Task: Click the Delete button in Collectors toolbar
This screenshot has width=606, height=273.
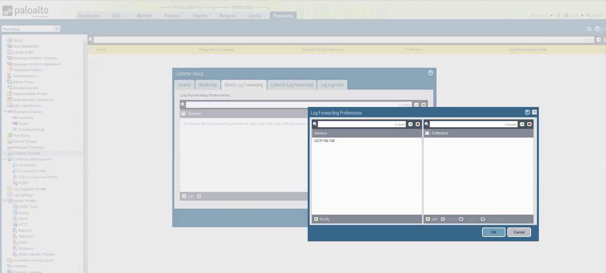Action: 448,219
